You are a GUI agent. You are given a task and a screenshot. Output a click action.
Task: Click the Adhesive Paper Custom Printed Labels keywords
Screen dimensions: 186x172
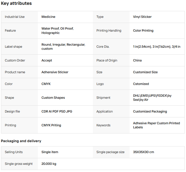pos(156,125)
